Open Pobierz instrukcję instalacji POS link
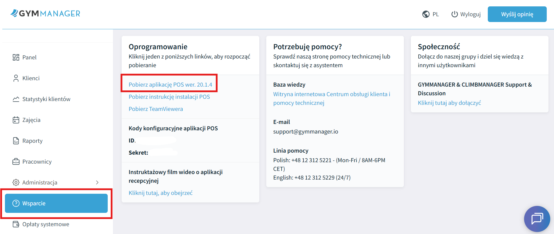554x234 pixels. [x=169, y=97]
